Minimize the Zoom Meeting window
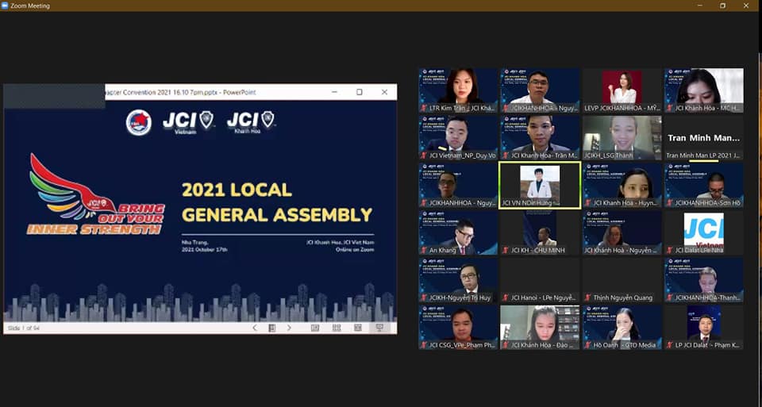Viewport: 762px width, 407px height. 700,6
